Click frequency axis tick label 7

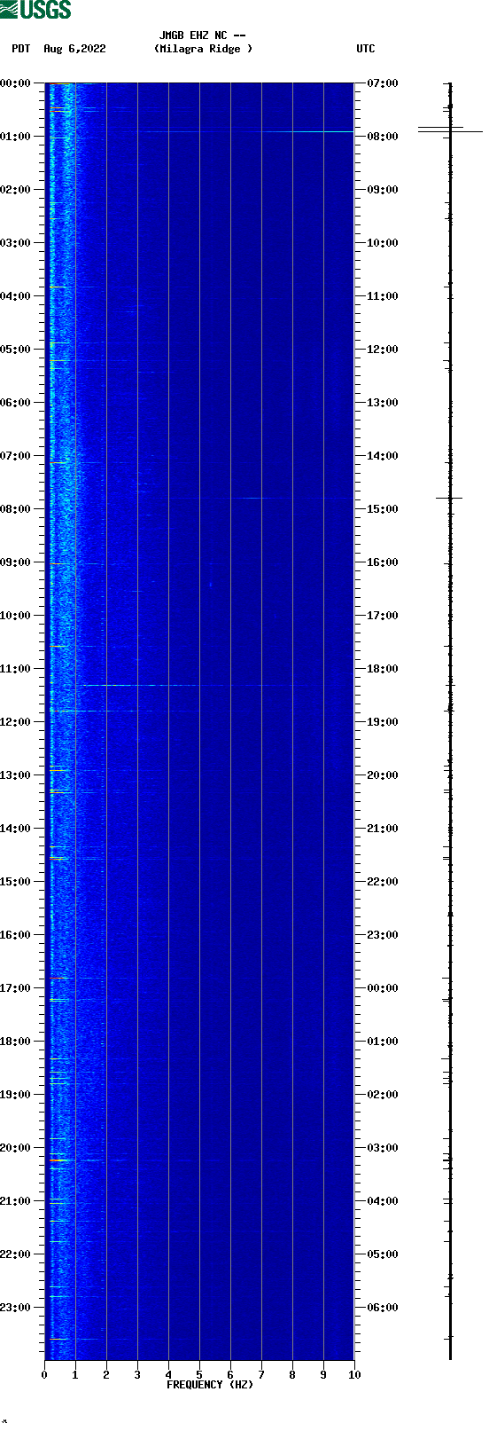pos(261,1375)
